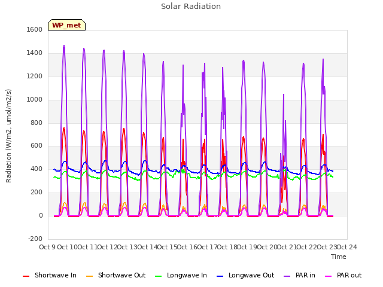Click the 200 y-axis tick label
Viewport: 383px width, 287px height.
coord(37,193)
